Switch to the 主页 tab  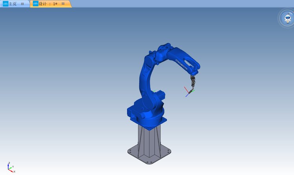click(13, 4)
